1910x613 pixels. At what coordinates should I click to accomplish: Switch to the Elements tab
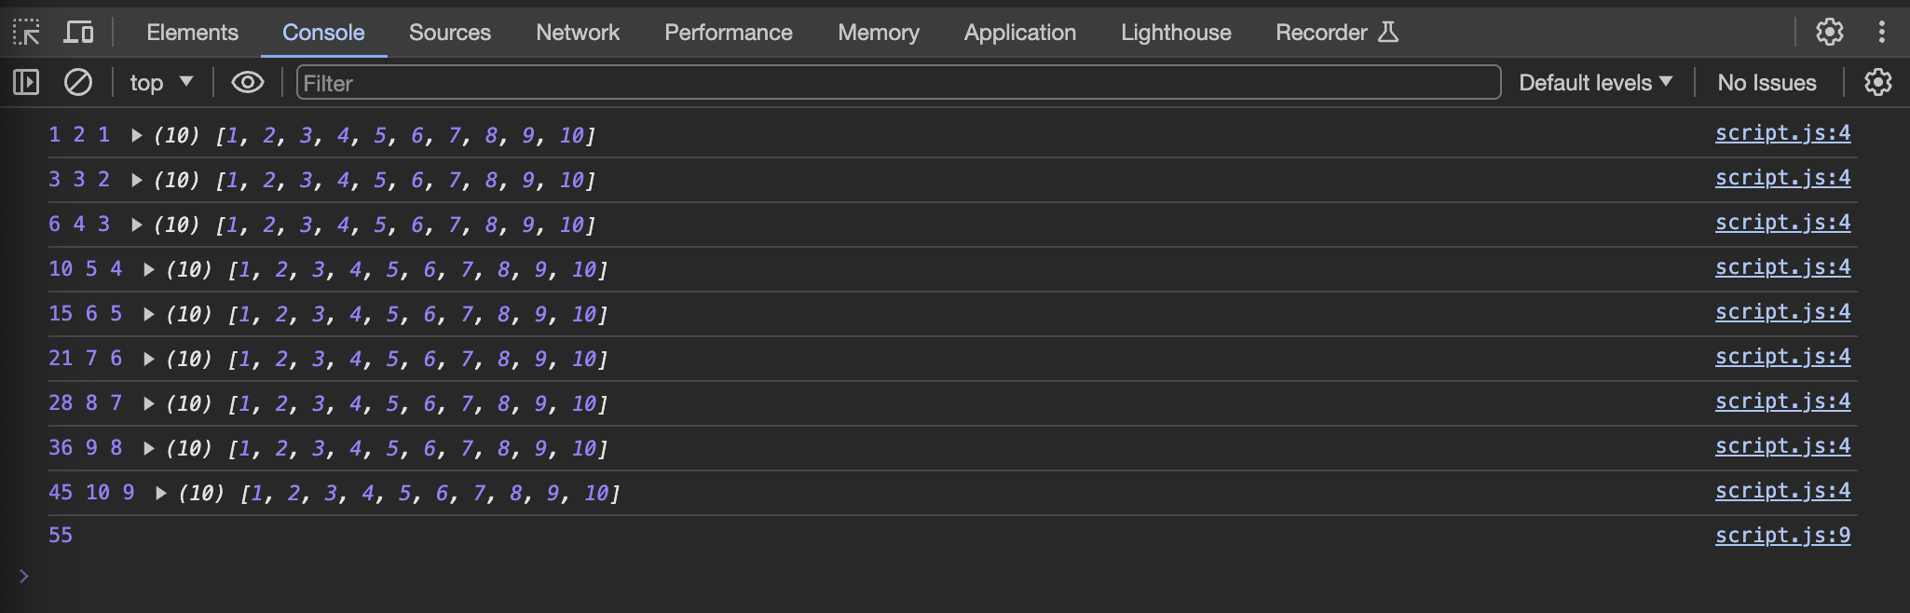point(192,33)
